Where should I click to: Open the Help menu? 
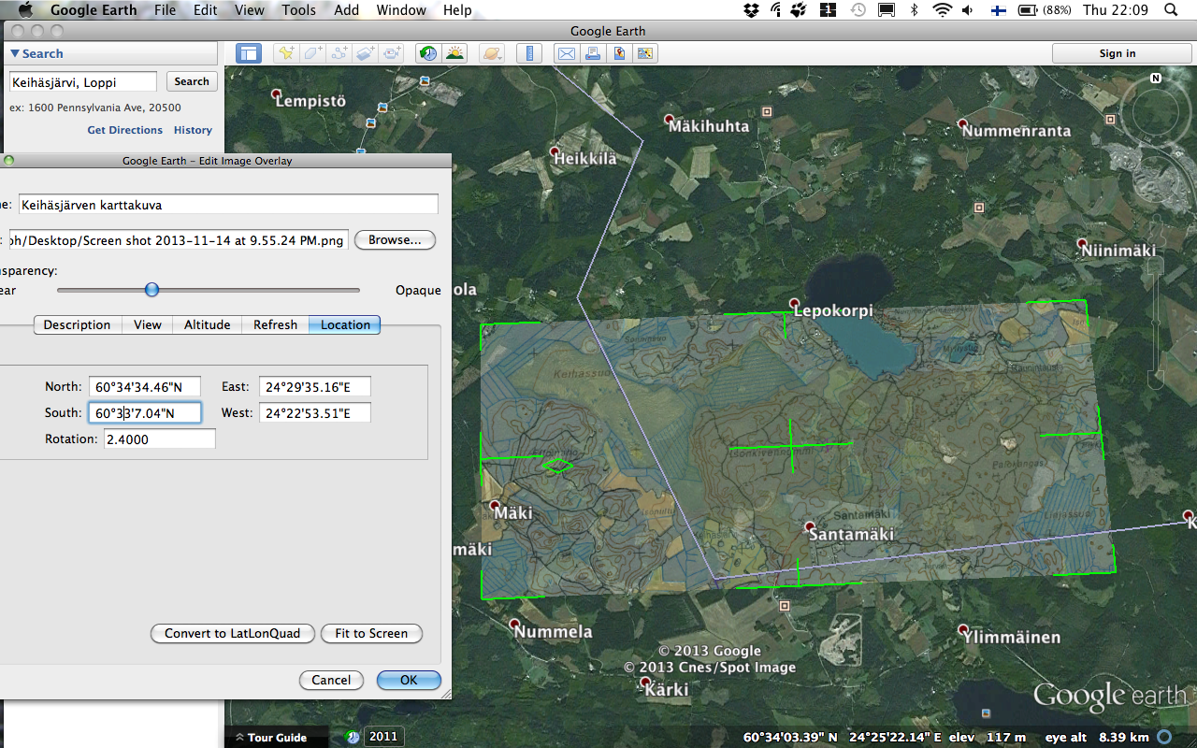pos(457,10)
